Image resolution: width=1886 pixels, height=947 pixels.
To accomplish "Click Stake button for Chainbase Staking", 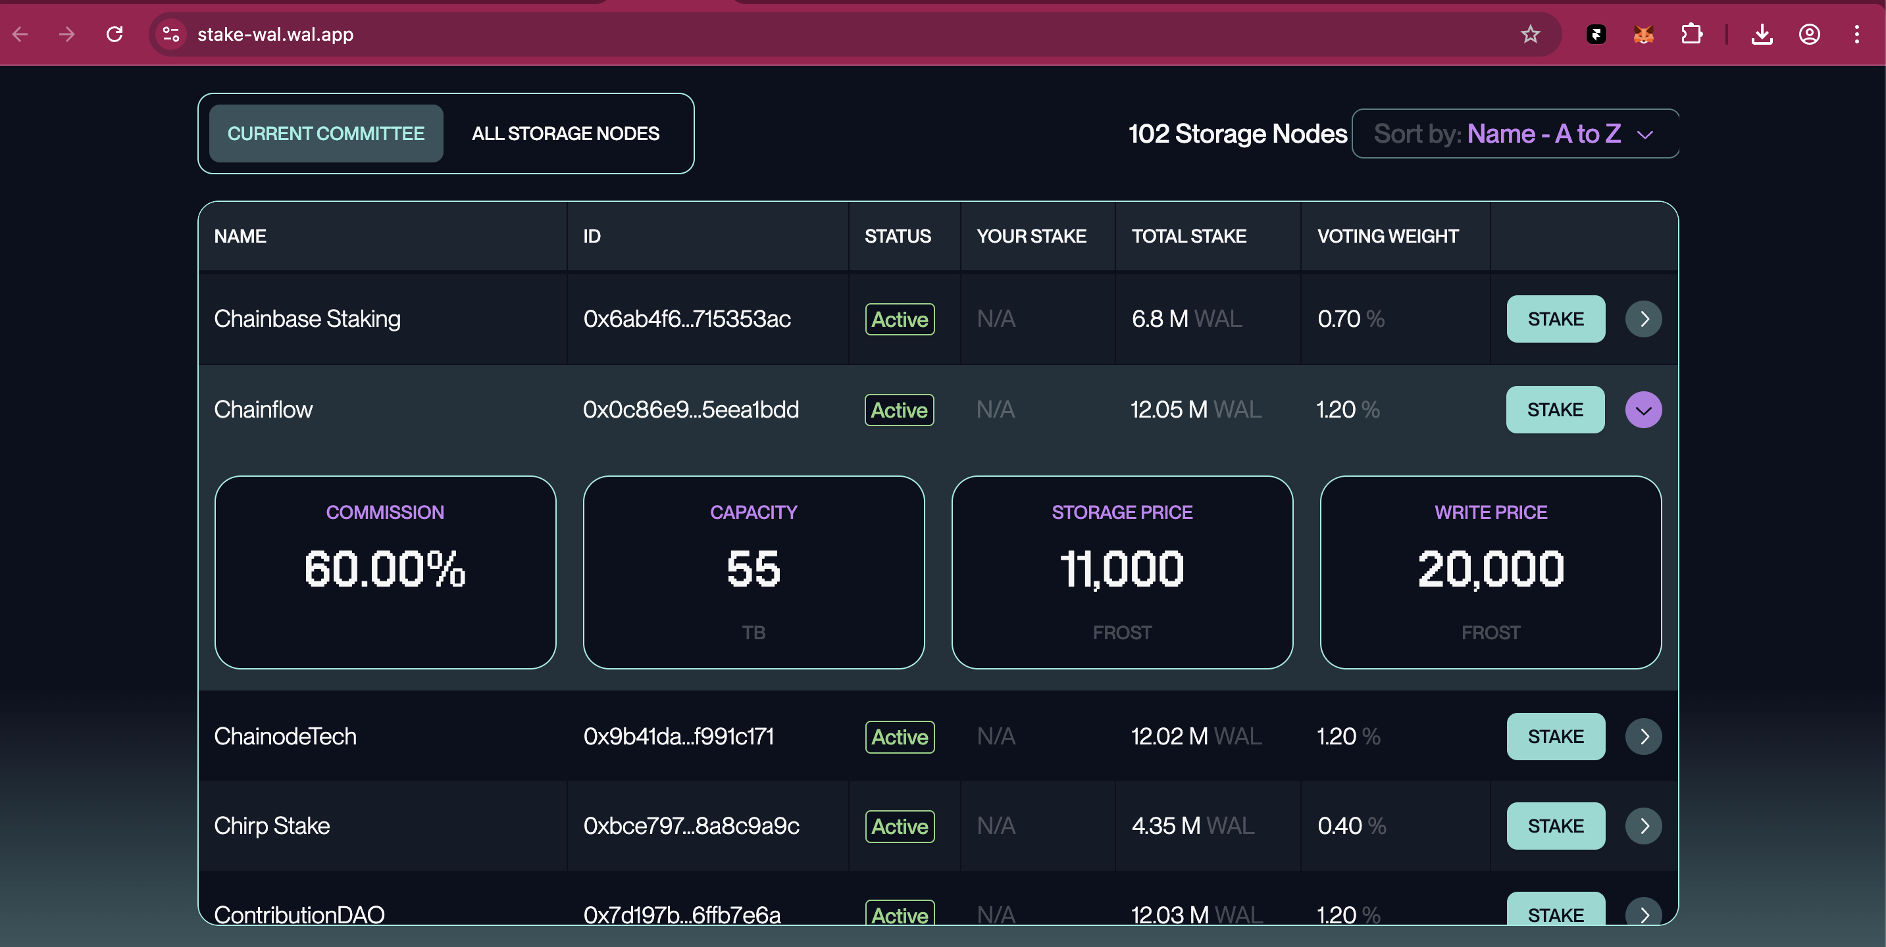I will (1555, 319).
